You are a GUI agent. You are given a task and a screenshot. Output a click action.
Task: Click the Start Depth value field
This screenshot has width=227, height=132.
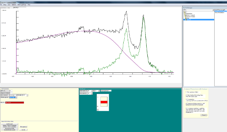89,91
